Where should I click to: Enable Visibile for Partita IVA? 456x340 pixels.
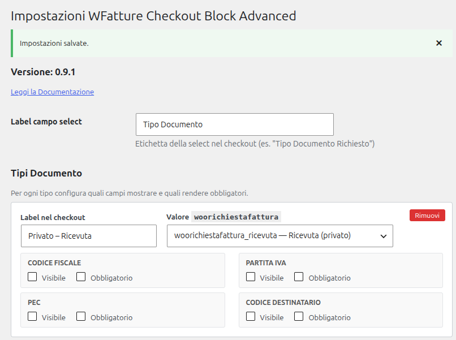[x=251, y=277]
